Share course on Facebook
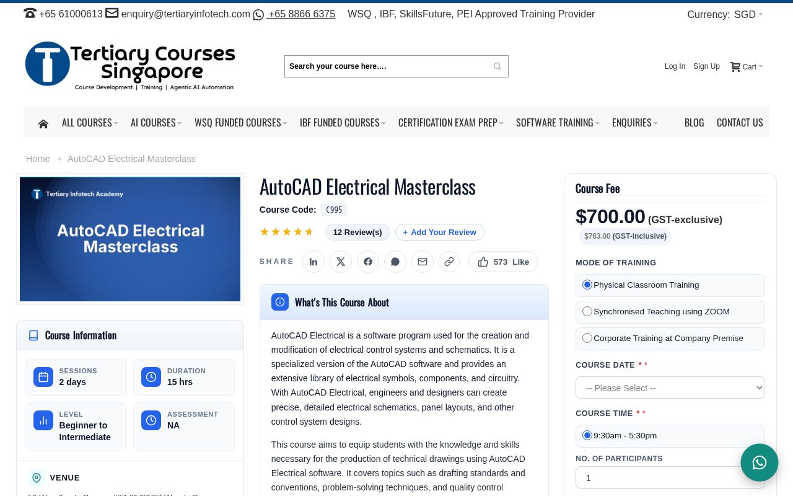793x496 pixels. coord(368,262)
